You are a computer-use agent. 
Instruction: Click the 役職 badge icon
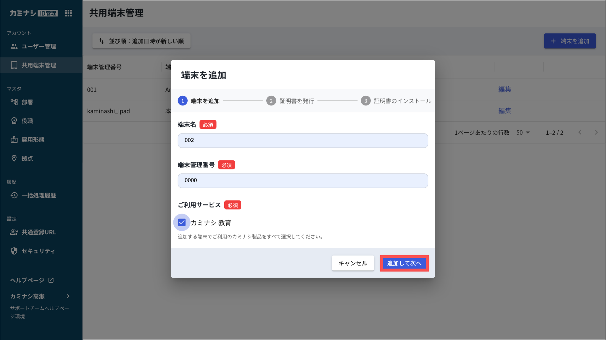click(x=14, y=121)
